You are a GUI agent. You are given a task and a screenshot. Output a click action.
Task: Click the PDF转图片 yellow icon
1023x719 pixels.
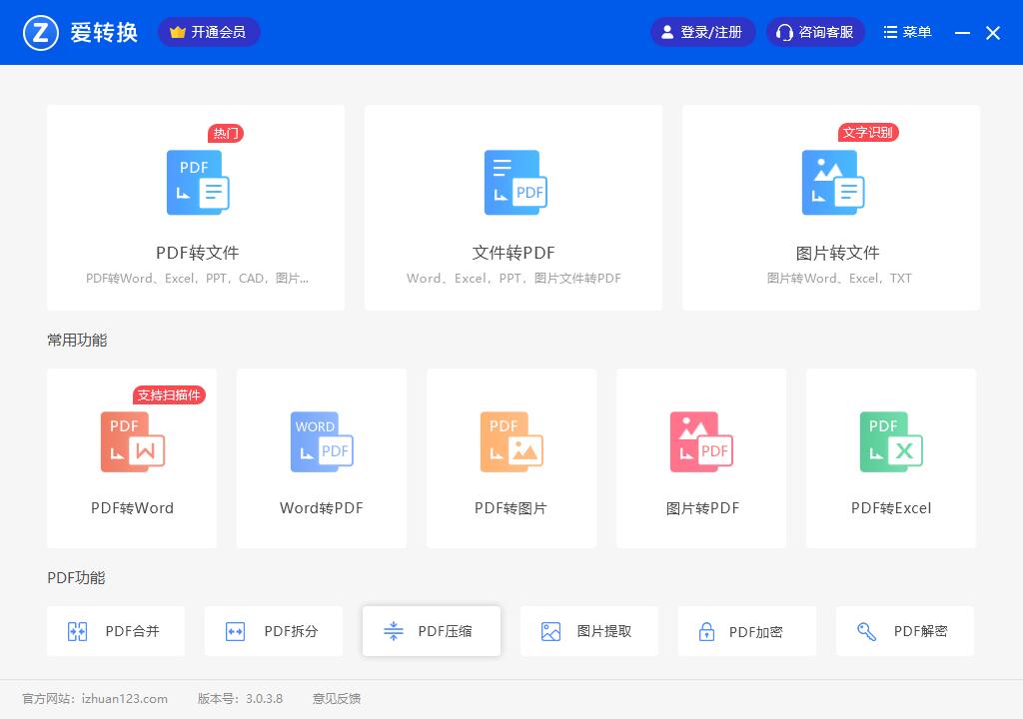(511, 441)
